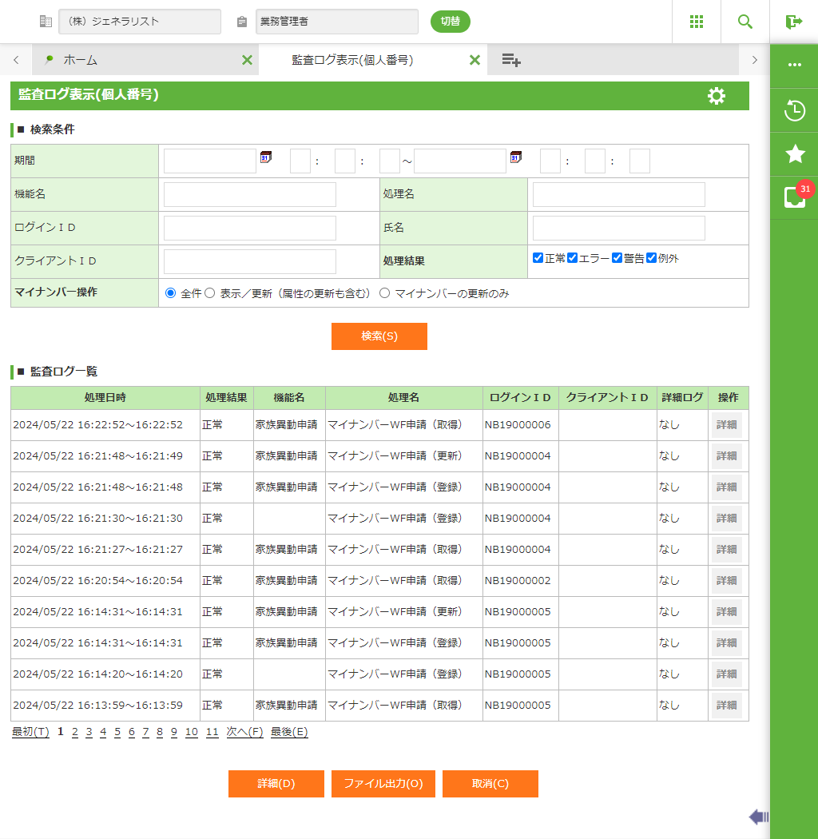Viewport: 818px width, 839px height.
Task: Click the add new tab icon
Action: pos(511,60)
